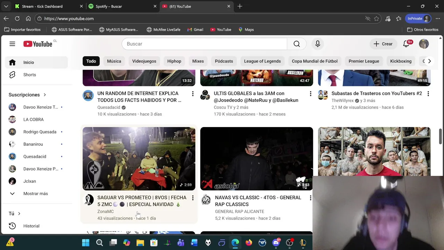Expand the Tú section chevron
The width and height of the screenshot is (444, 250).
pos(19,214)
